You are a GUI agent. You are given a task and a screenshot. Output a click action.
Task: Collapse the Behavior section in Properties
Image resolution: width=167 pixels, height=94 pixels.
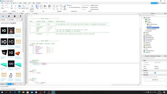[x=142, y=71]
